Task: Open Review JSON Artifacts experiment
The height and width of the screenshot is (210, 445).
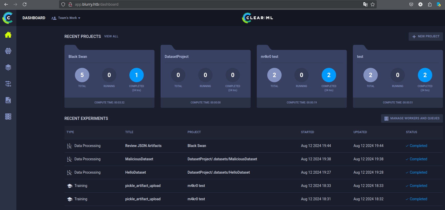Action: (143, 146)
